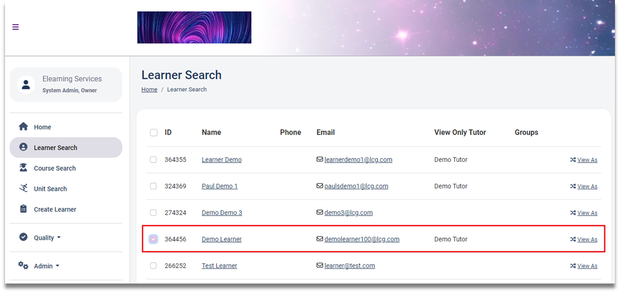This screenshot has height=293, width=620.
Task: Click envelope icon next to learnerdemo1@lcg.com
Action: (x=320, y=160)
